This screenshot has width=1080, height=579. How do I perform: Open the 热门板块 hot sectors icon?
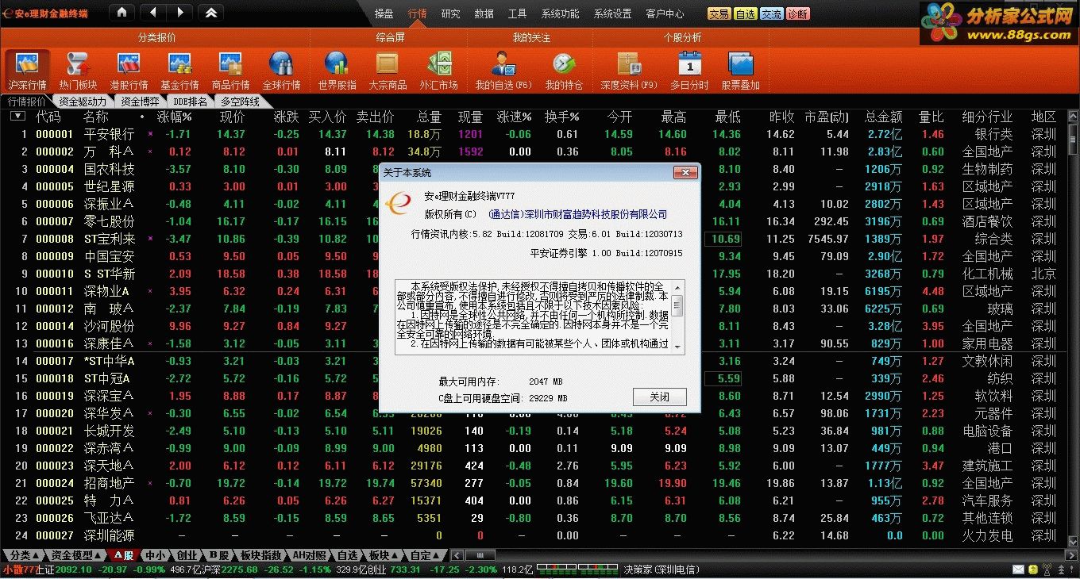point(78,71)
